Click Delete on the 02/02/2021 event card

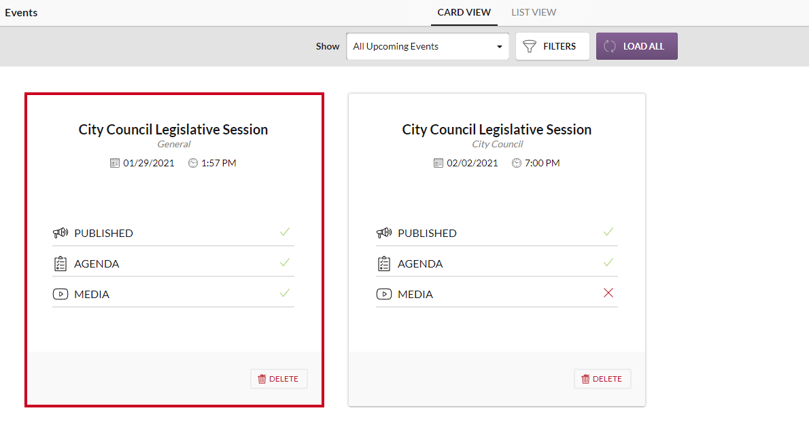coord(602,379)
